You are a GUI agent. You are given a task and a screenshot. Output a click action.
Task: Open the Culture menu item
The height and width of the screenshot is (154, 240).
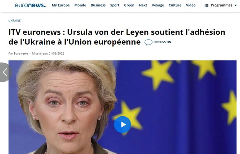(175, 5)
